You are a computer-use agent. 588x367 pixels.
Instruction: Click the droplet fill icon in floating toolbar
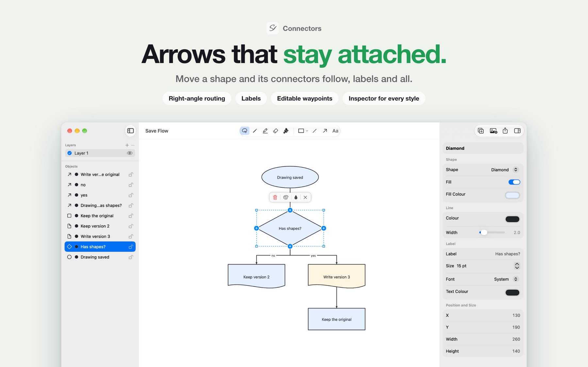point(296,197)
